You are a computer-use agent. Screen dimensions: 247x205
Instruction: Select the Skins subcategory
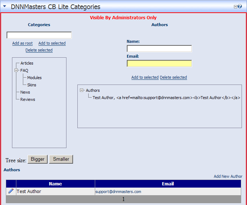point(32,85)
